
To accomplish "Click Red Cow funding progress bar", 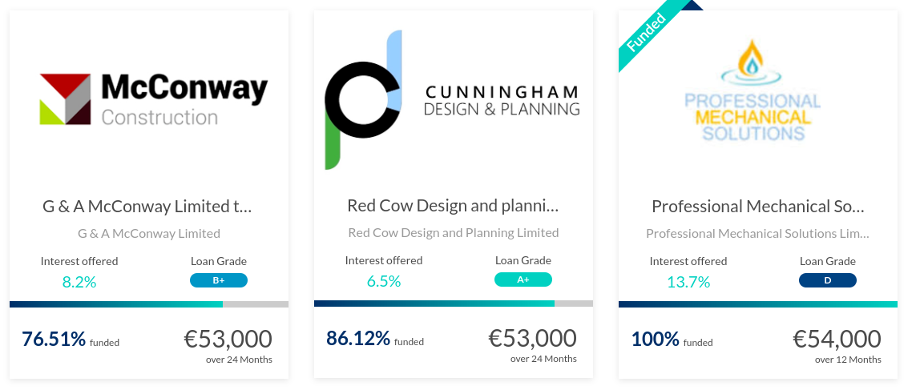I will [454, 304].
